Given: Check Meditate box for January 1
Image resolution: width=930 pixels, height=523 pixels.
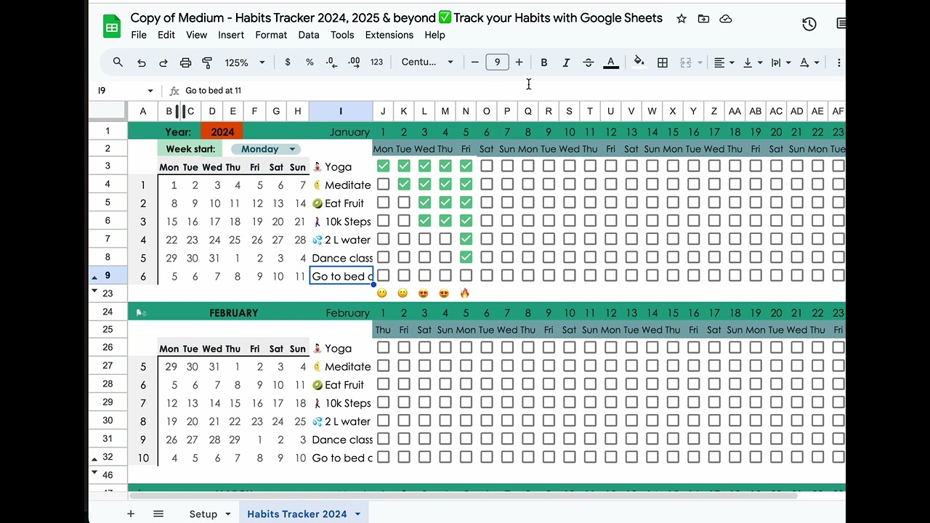Looking at the screenshot, I should [x=383, y=185].
